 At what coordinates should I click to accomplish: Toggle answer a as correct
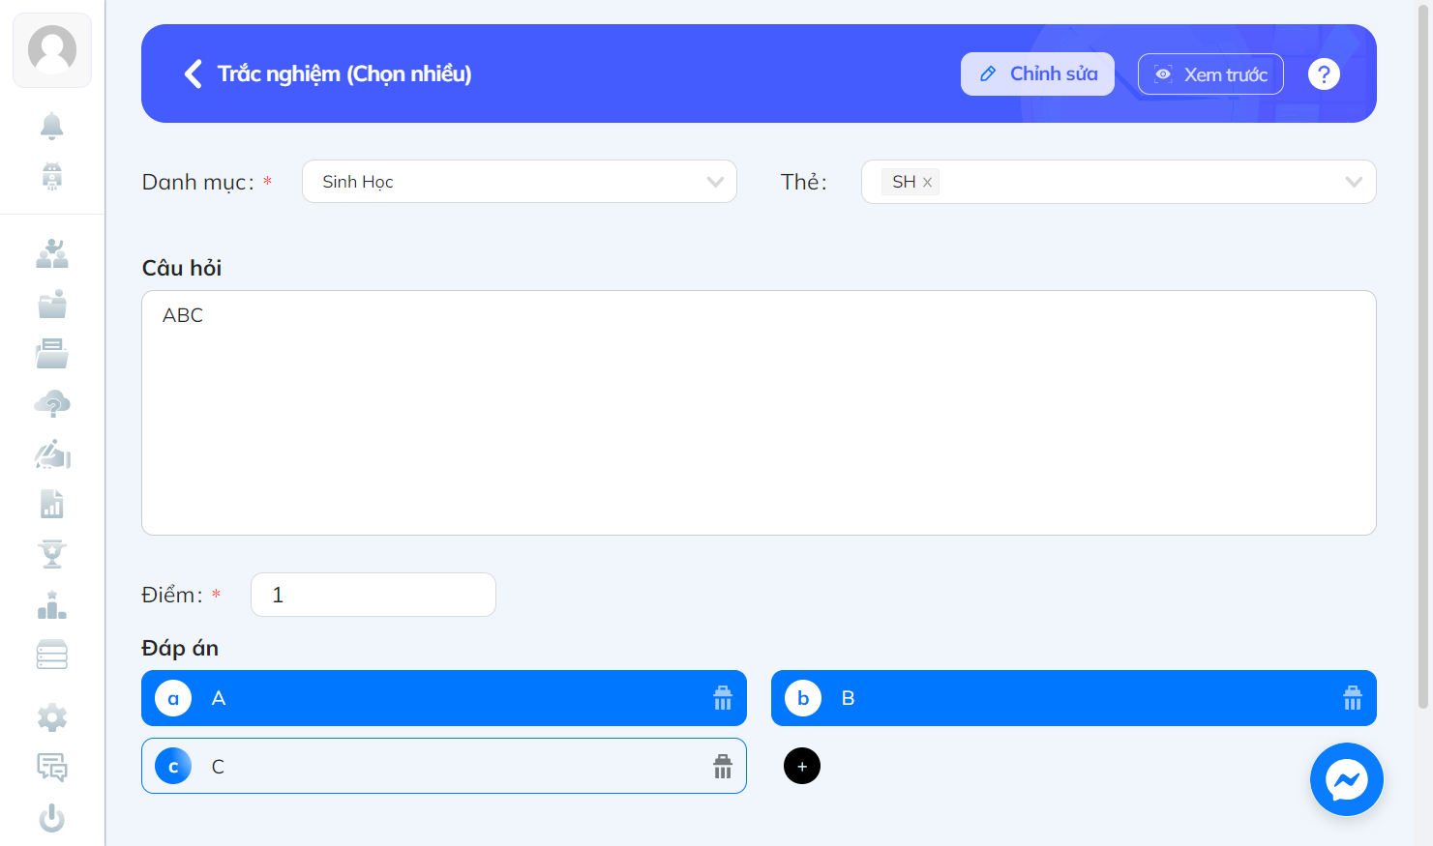pos(173,698)
